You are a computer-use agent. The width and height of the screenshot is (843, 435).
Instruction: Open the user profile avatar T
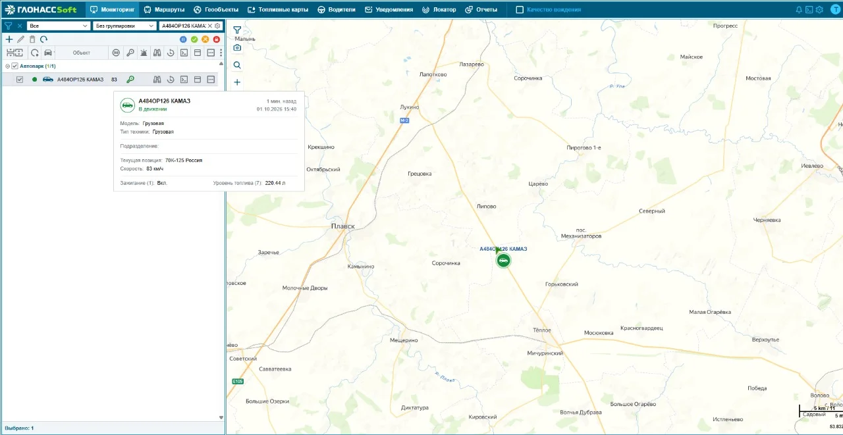point(836,10)
